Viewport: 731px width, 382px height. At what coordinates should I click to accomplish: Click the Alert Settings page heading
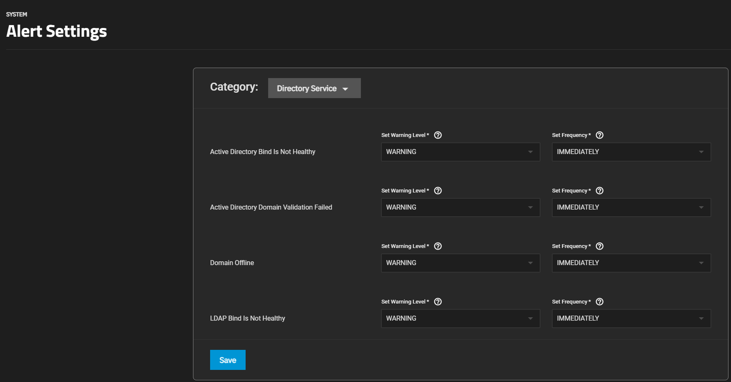57,31
